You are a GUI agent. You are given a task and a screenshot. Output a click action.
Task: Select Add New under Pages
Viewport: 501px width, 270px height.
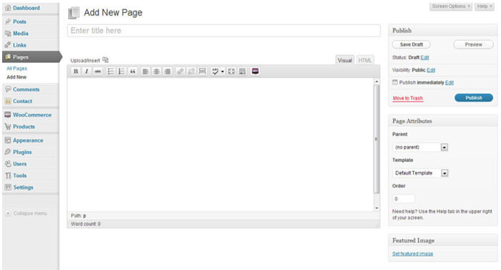(16, 77)
